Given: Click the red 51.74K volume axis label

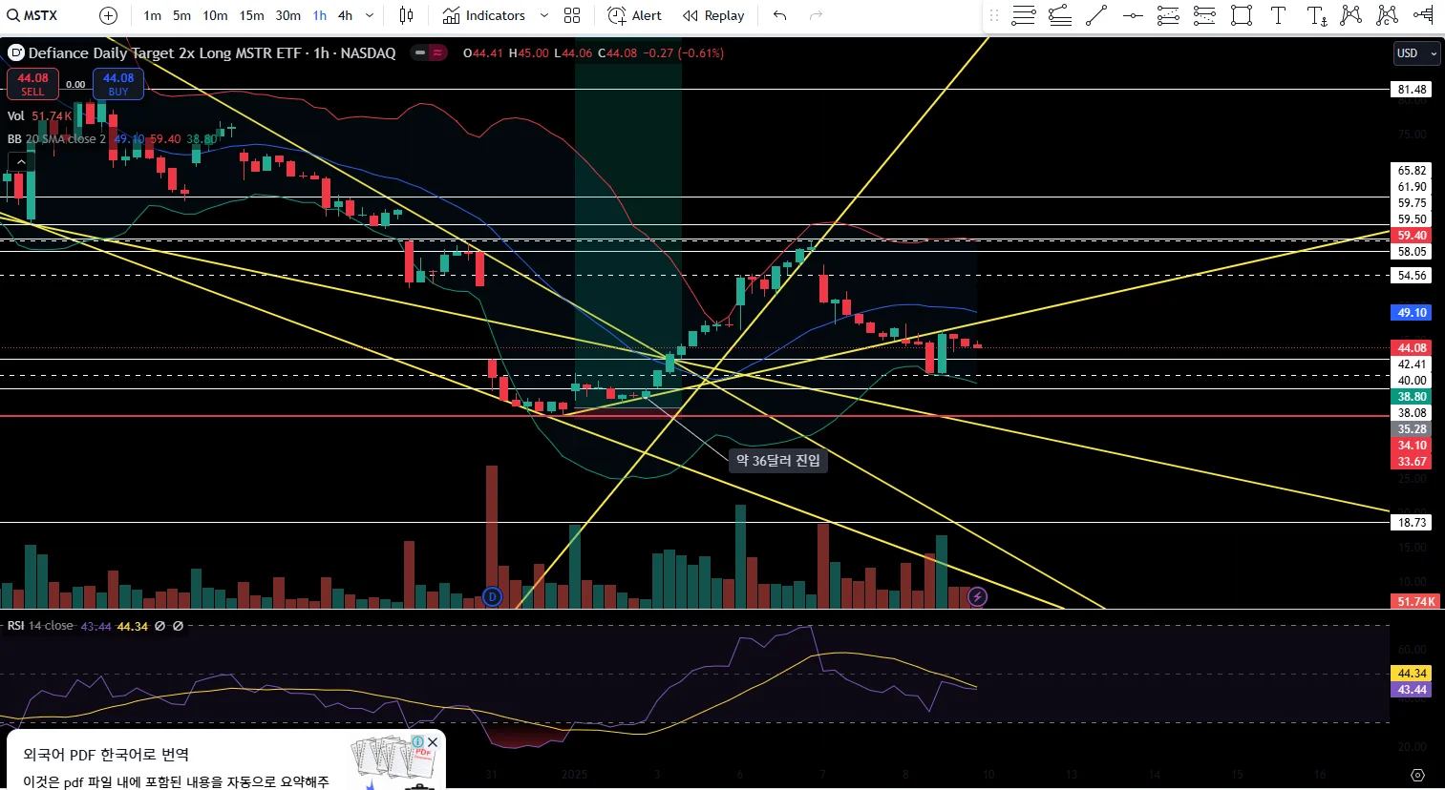Looking at the screenshot, I should pos(1416,602).
